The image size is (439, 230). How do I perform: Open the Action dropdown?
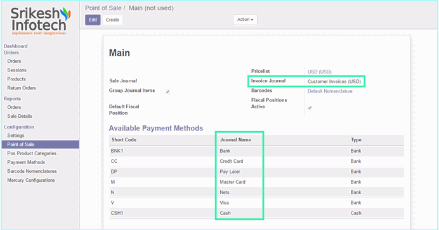click(x=246, y=20)
